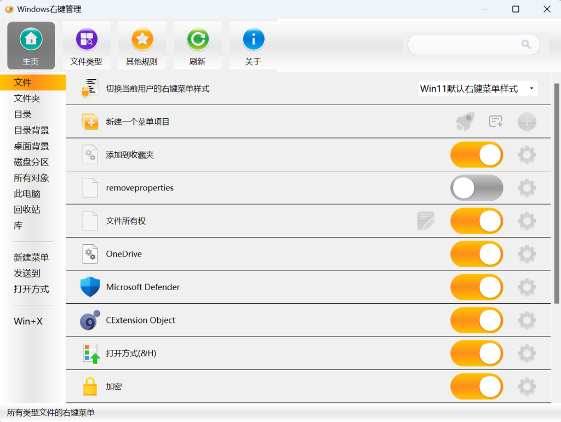Screen dimensions: 561x422
Task: Toggle off CExtension Object switch
Action: 477,320
